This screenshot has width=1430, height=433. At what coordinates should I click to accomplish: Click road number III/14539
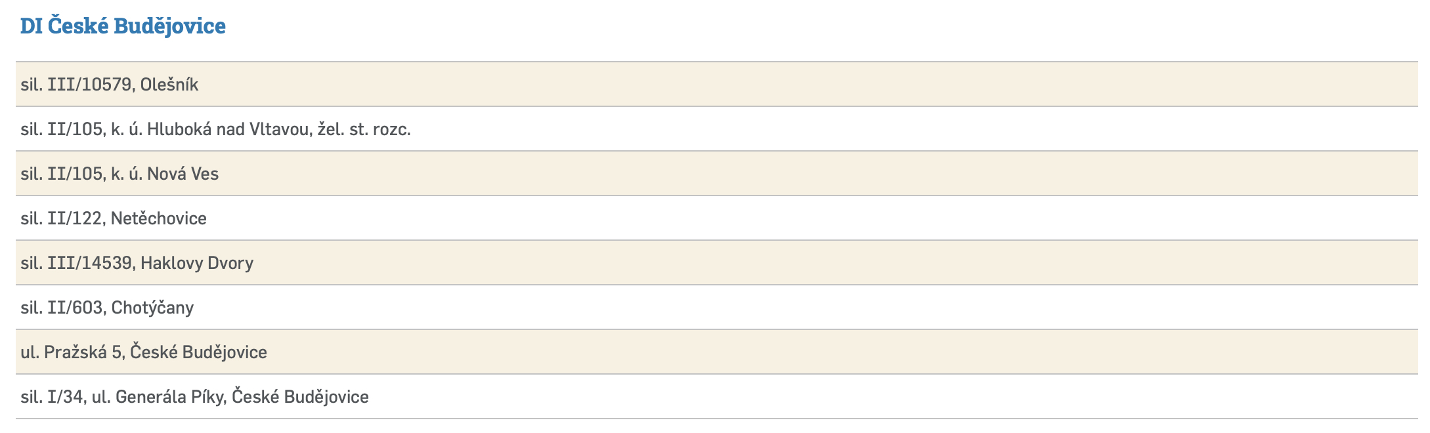(x=89, y=263)
